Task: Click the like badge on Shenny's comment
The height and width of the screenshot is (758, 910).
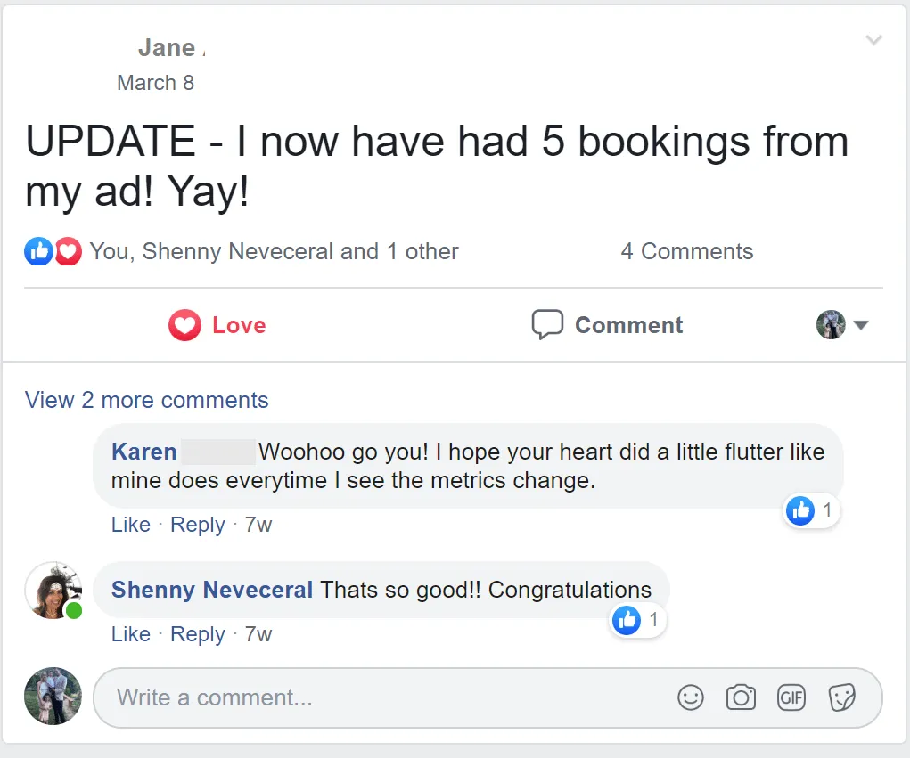Action: pyautogui.click(x=636, y=620)
